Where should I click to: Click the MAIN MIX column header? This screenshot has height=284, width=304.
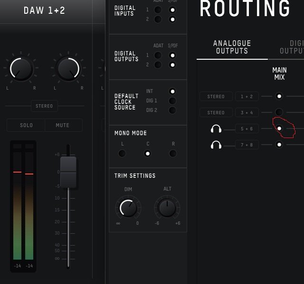pos(279,73)
